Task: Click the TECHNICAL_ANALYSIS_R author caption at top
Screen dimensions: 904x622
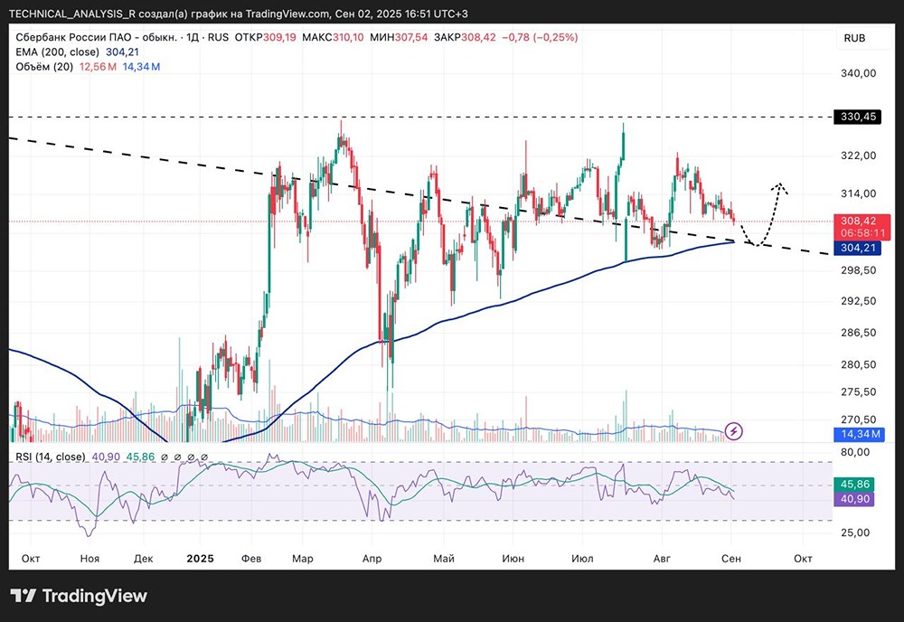Action: (72, 14)
